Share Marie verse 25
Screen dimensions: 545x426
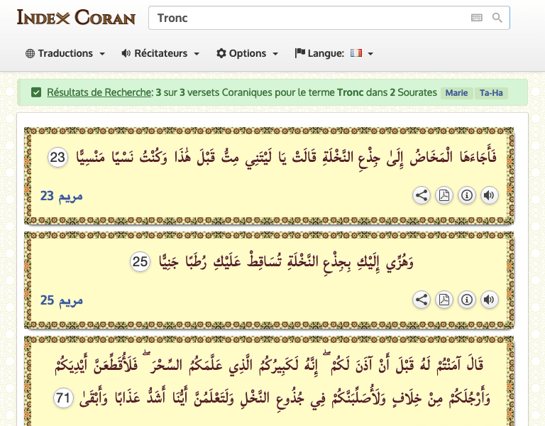[x=422, y=300]
